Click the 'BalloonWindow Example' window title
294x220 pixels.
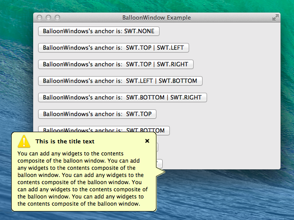(x=156, y=17)
